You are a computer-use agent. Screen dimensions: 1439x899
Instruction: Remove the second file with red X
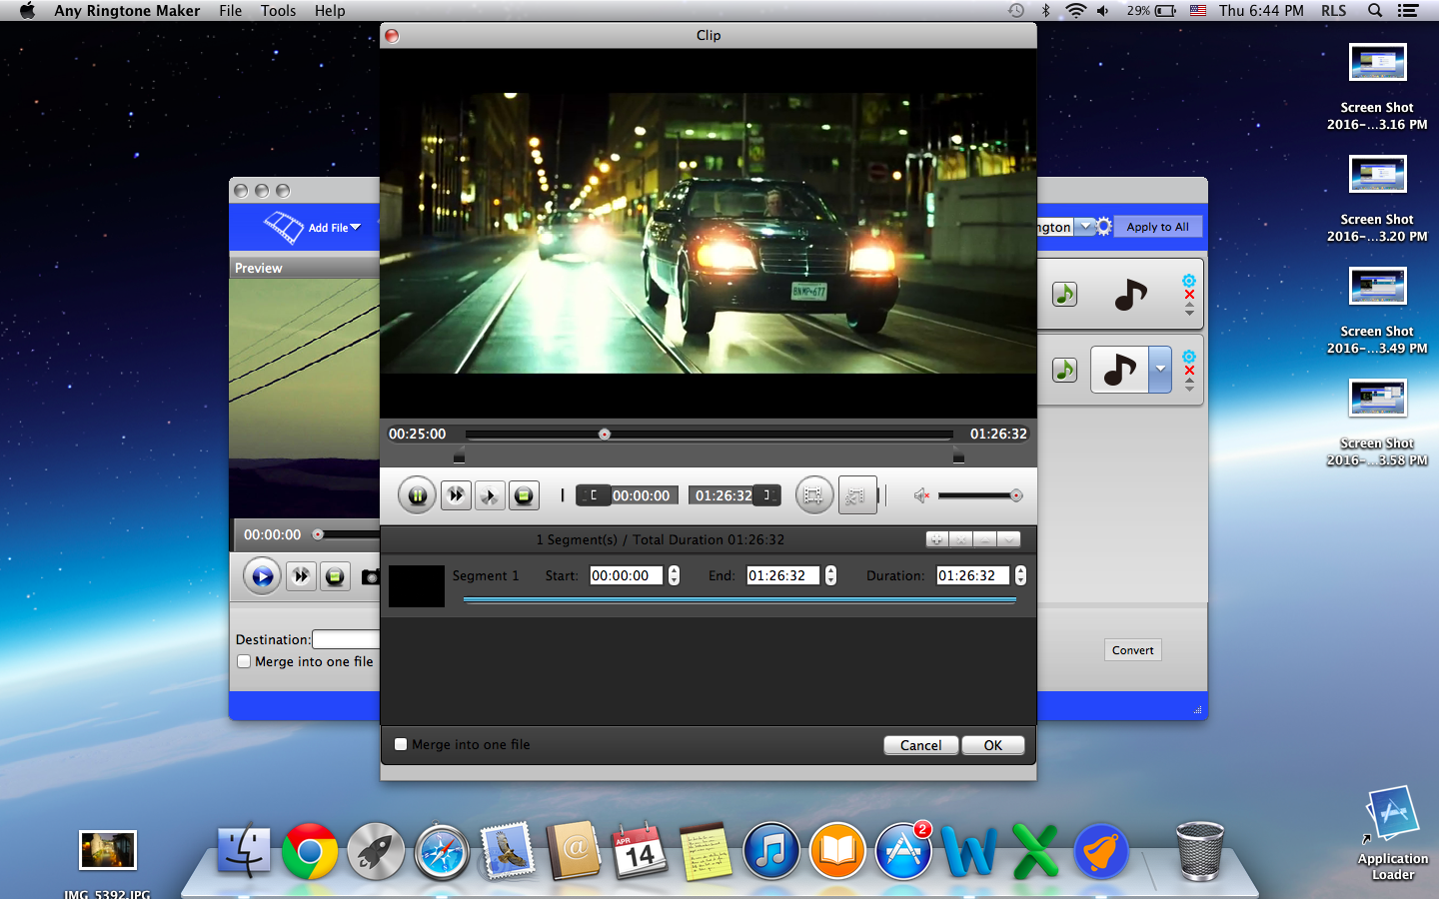(1189, 371)
